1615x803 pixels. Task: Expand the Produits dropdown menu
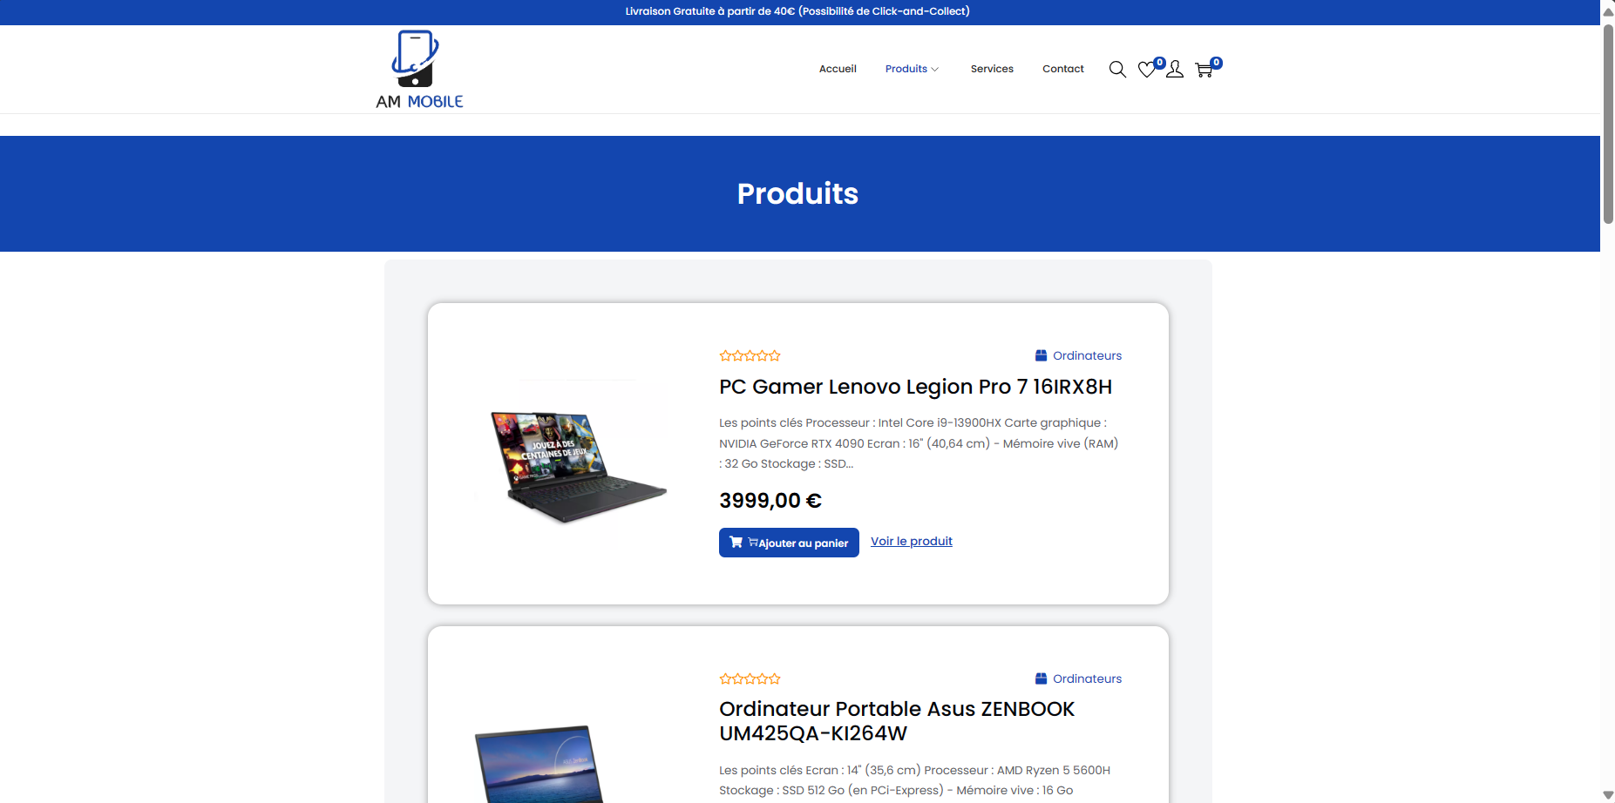pos(912,69)
